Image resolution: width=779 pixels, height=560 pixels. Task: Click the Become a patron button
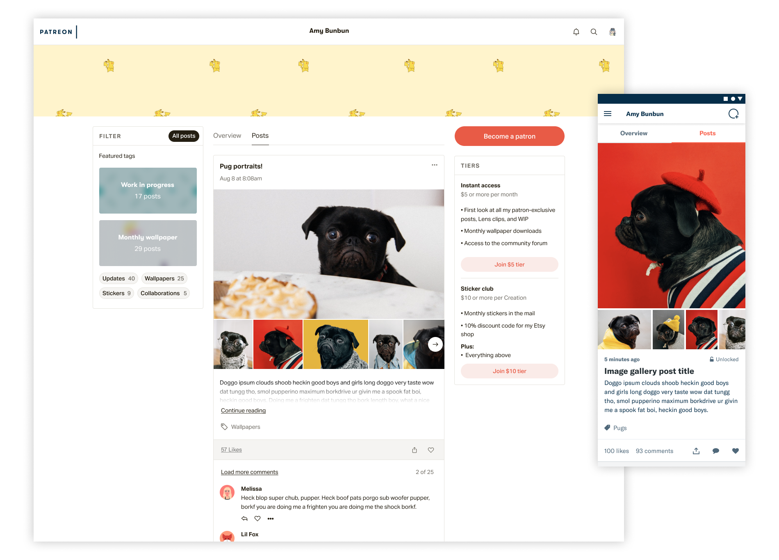[510, 136]
